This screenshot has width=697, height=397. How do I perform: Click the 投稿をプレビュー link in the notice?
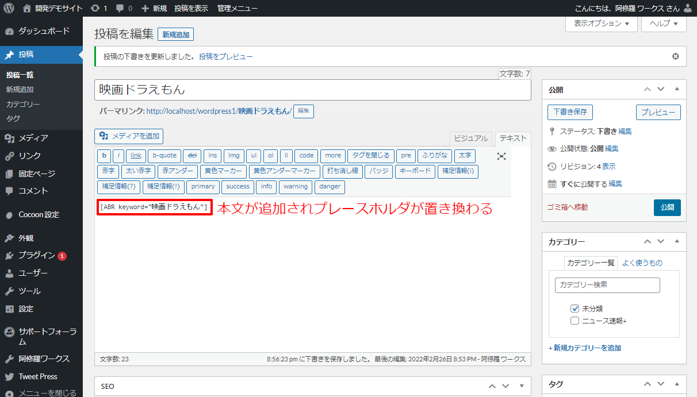[x=225, y=56]
